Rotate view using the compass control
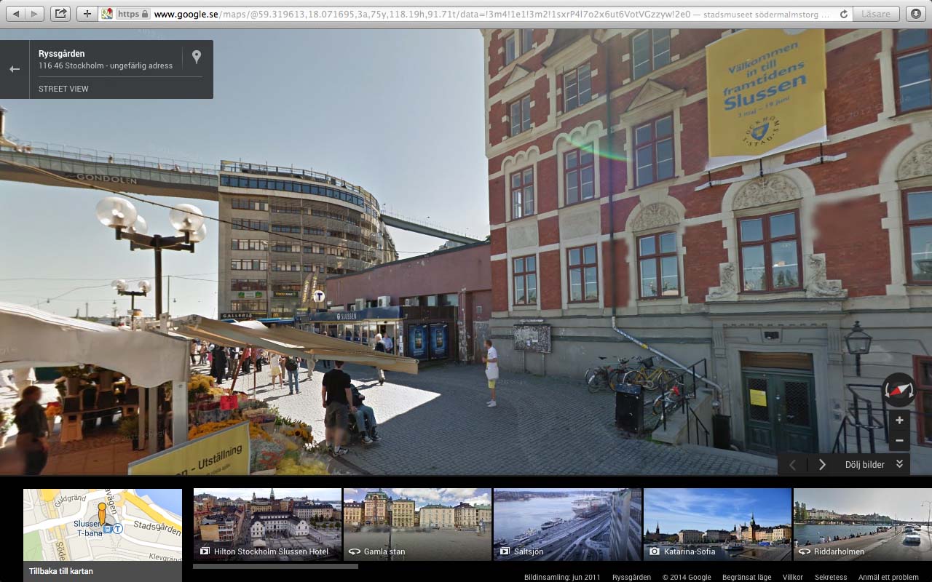The height and width of the screenshot is (582, 932). click(899, 391)
